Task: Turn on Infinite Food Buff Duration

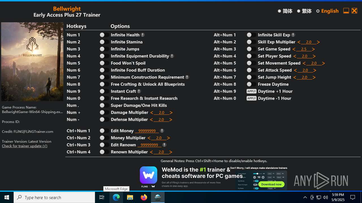Action: pyautogui.click(x=104, y=70)
